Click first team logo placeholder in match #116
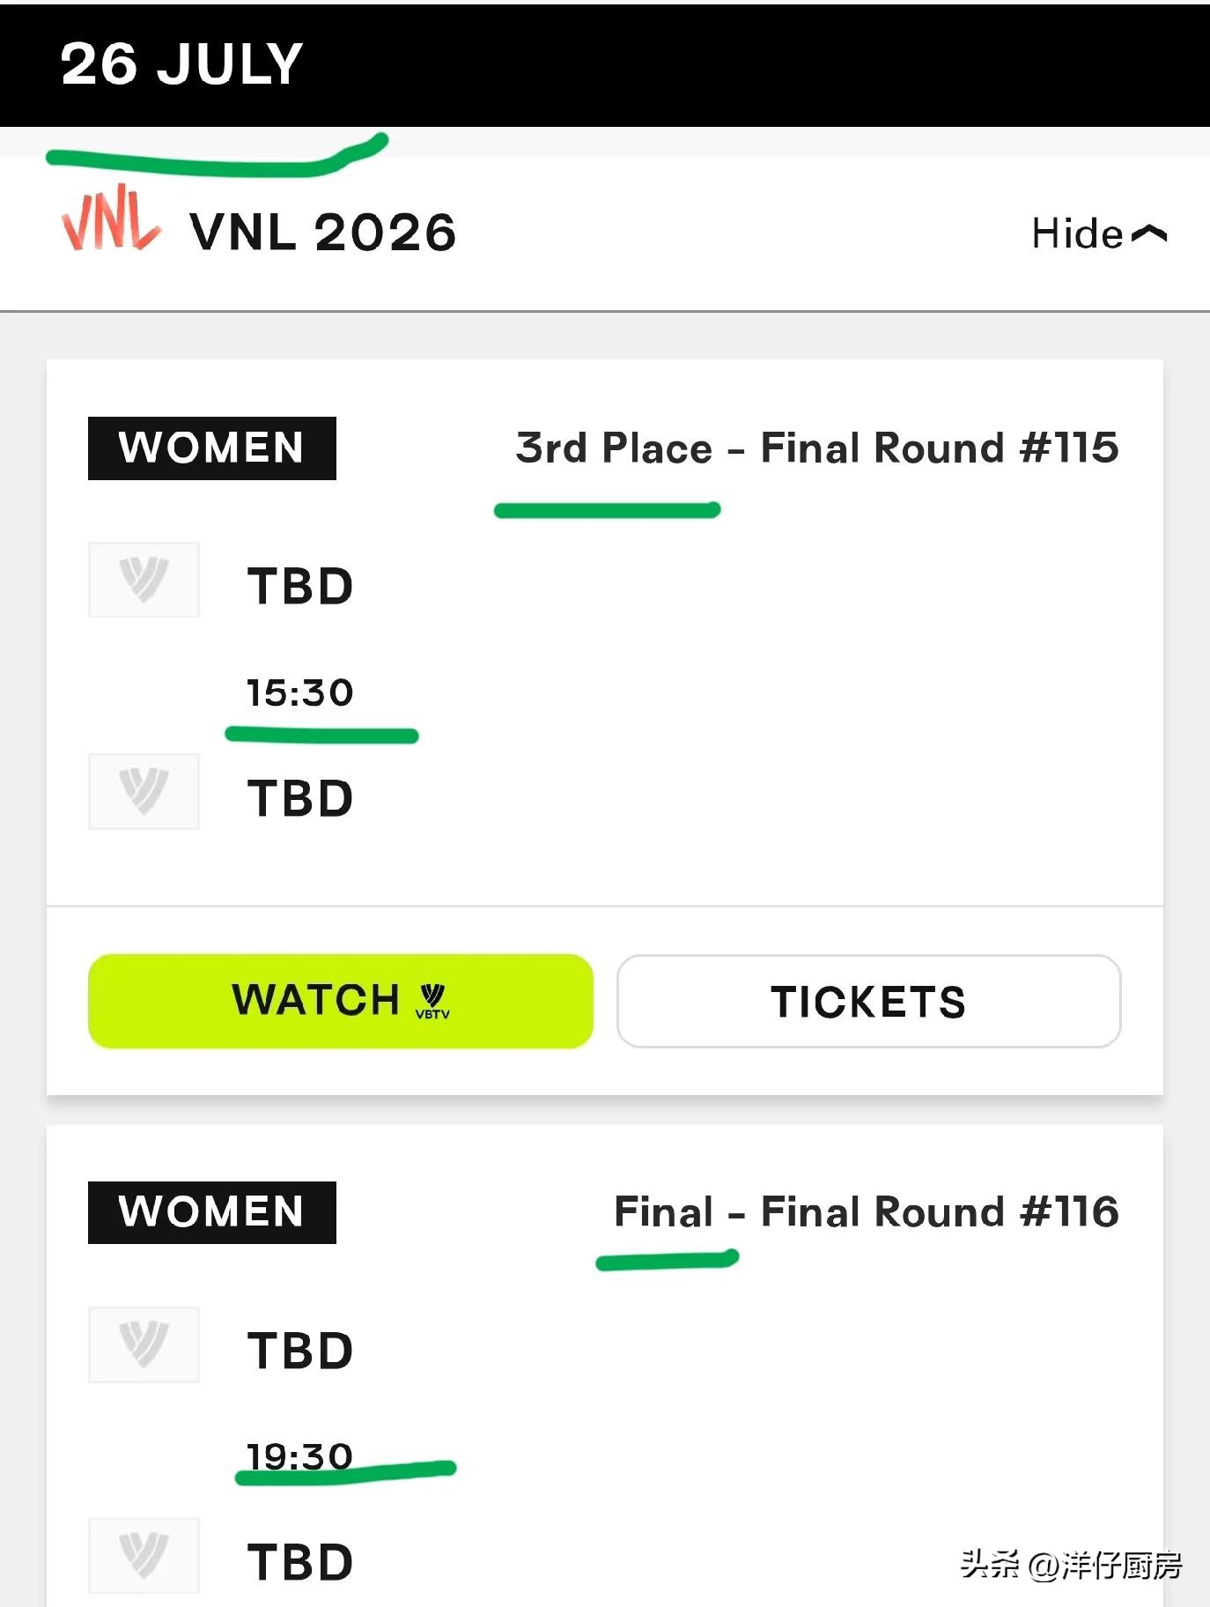Screen dimensions: 1210x1607 pos(144,1344)
